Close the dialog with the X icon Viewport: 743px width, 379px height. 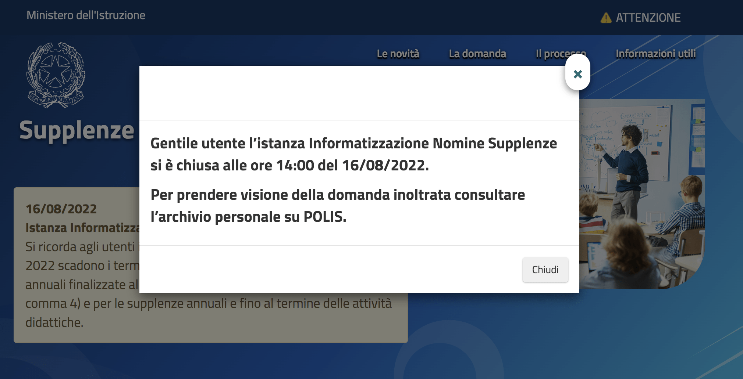[x=577, y=74]
